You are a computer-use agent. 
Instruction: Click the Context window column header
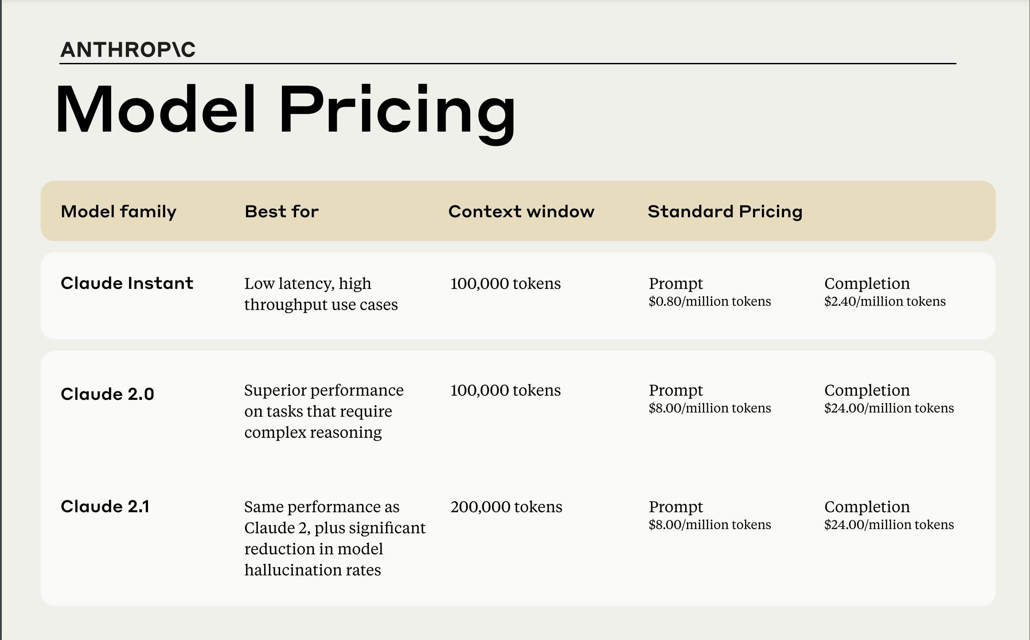click(x=521, y=211)
